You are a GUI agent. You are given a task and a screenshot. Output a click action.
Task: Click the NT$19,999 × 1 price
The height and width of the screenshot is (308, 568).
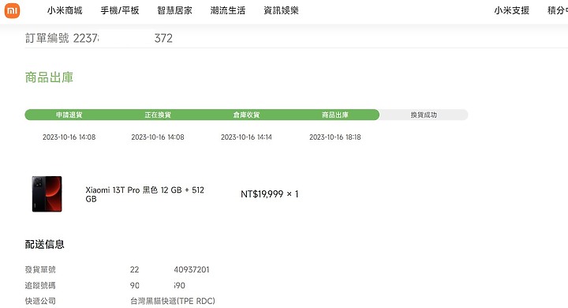(270, 194)
